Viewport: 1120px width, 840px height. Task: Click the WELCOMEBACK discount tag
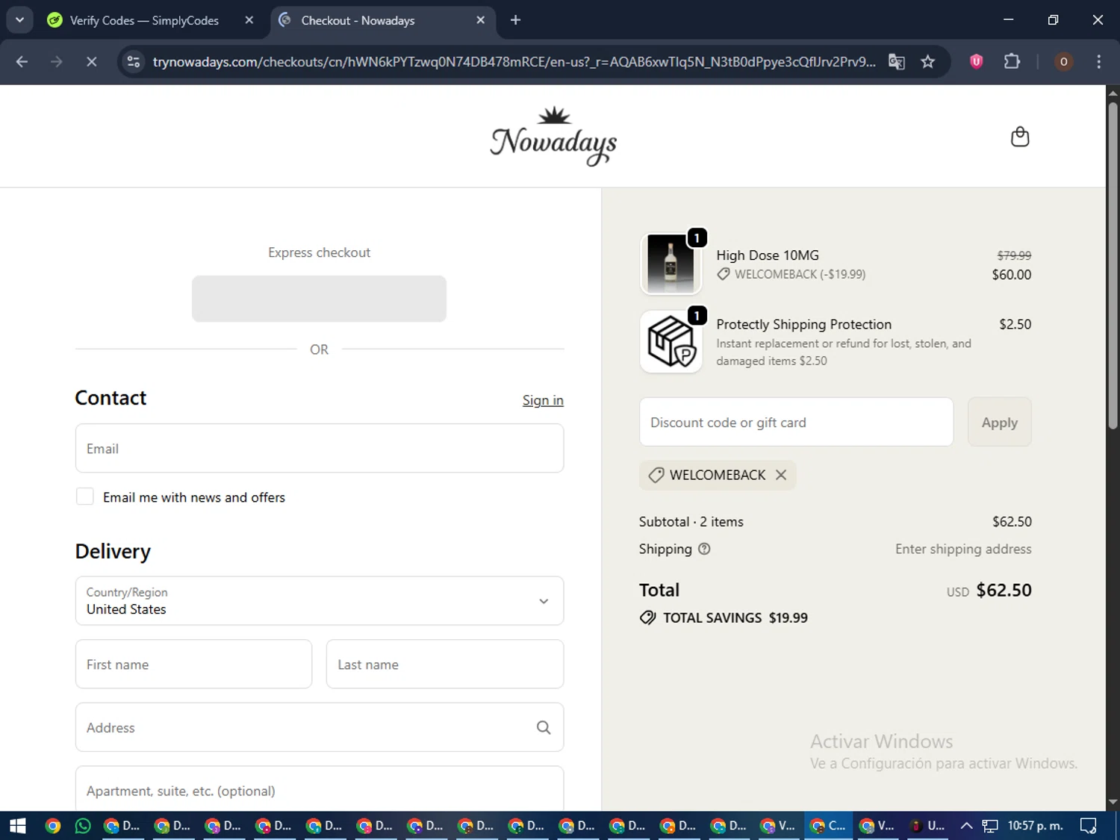pyautogui.click(x=718, y=475)
